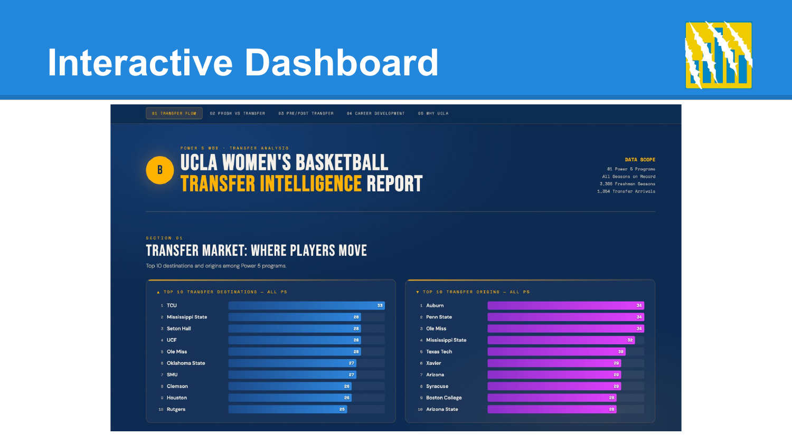This screenshot has width=792, height=445.
Task: Open the 01 Transfer Flow tab
Action: point(174,113)
